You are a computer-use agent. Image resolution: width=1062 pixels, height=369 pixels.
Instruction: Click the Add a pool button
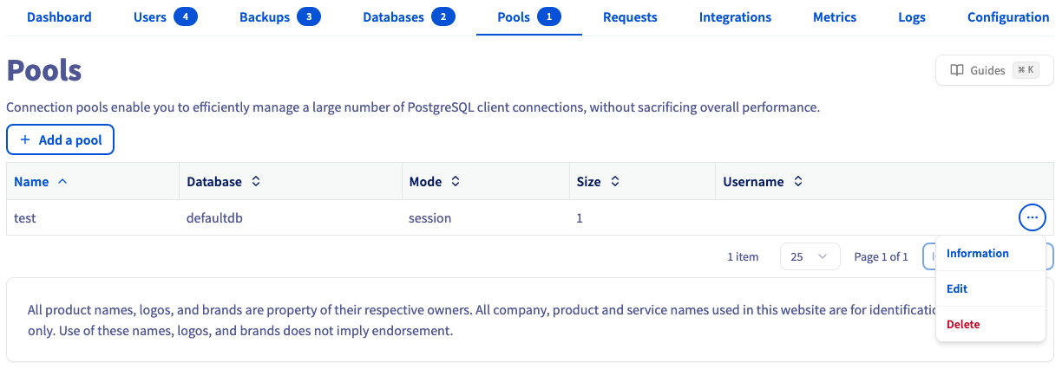click(61, 139)
